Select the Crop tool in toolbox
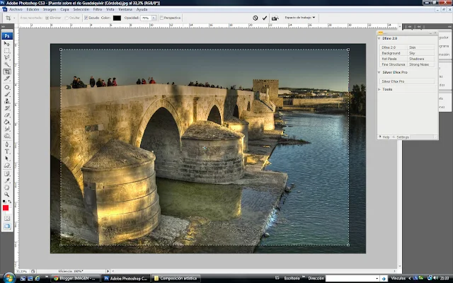Image resolution: width=453 pixels, height=283 pixels. [x=7, y=71]
